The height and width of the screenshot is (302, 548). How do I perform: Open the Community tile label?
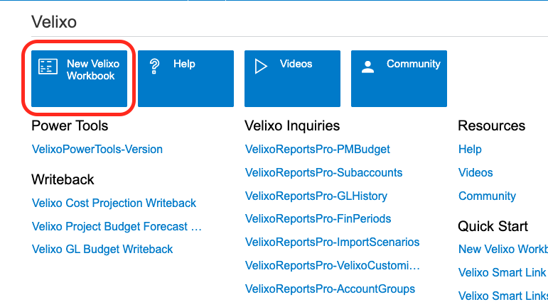point(414,64)
